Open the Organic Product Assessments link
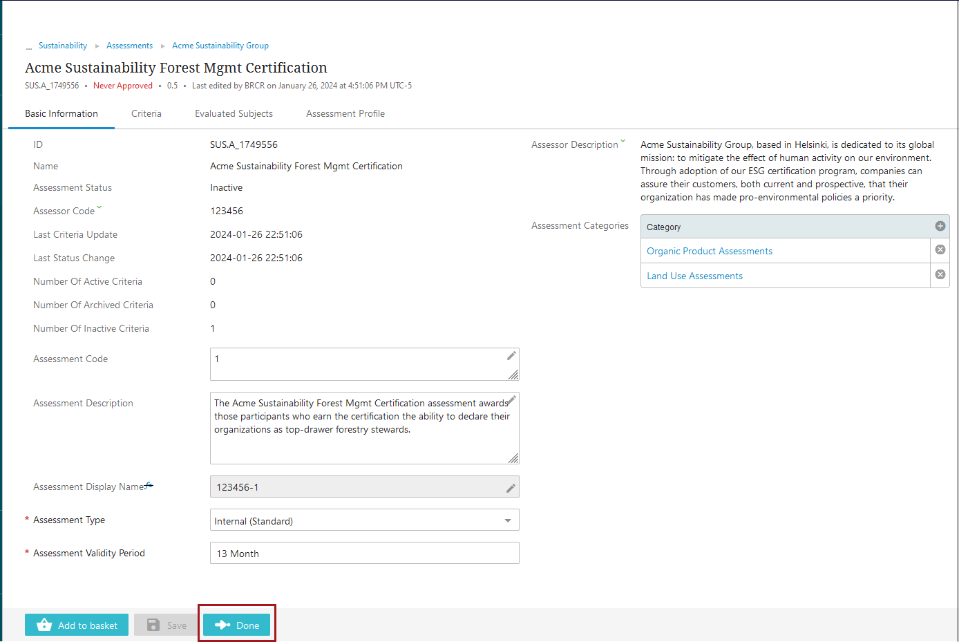The height and width of the screenshot is (642, 959). pos(709,251)
